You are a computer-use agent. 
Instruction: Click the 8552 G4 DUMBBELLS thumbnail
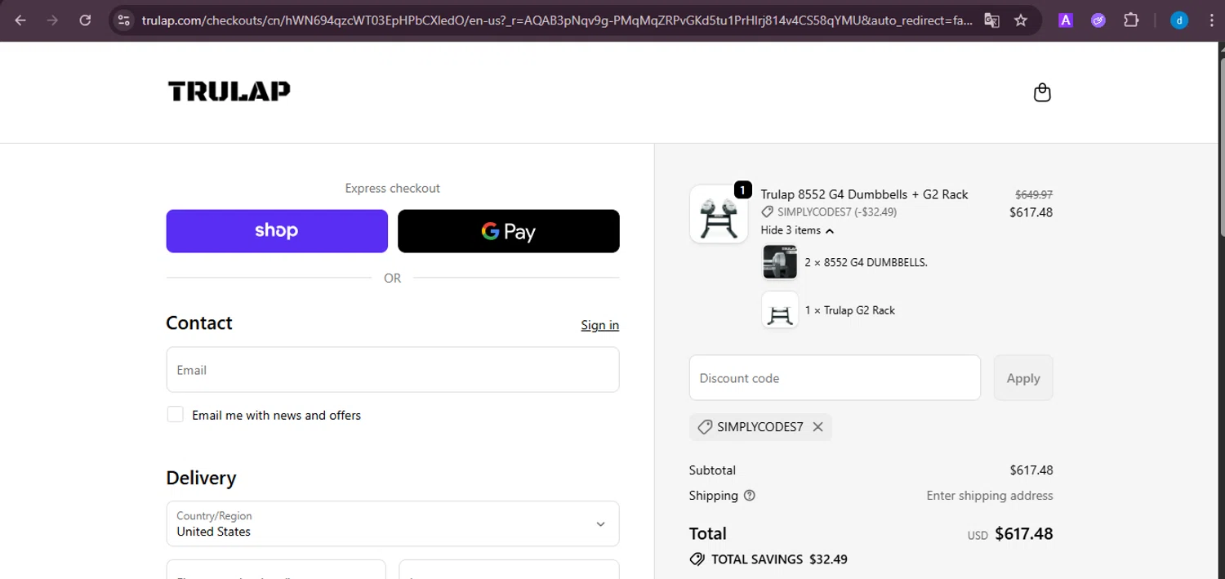[780, 262]
